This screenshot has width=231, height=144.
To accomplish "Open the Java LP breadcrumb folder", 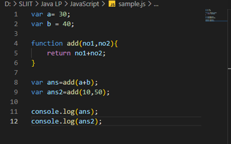I will 51,4.
